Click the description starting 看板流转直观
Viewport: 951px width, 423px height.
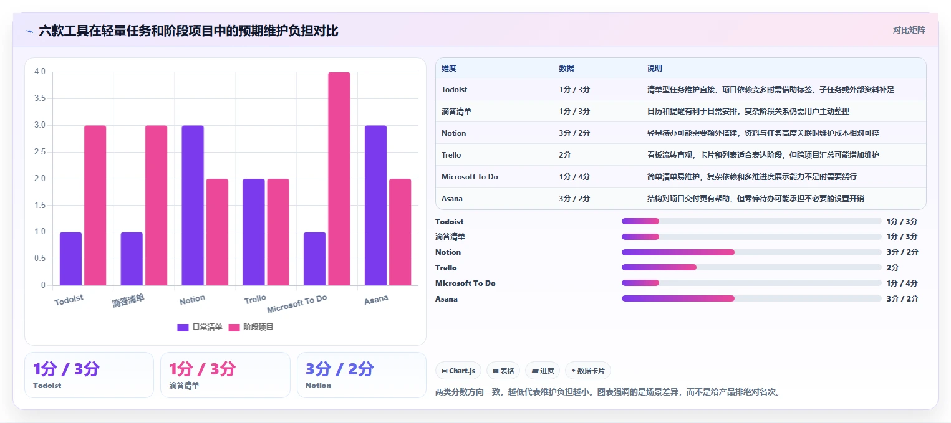pos(763,155)
